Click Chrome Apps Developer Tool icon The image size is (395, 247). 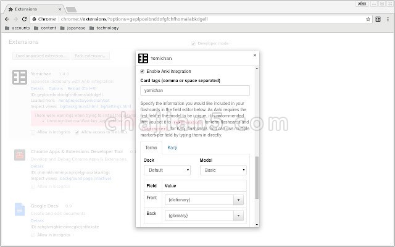coord(20,155)
